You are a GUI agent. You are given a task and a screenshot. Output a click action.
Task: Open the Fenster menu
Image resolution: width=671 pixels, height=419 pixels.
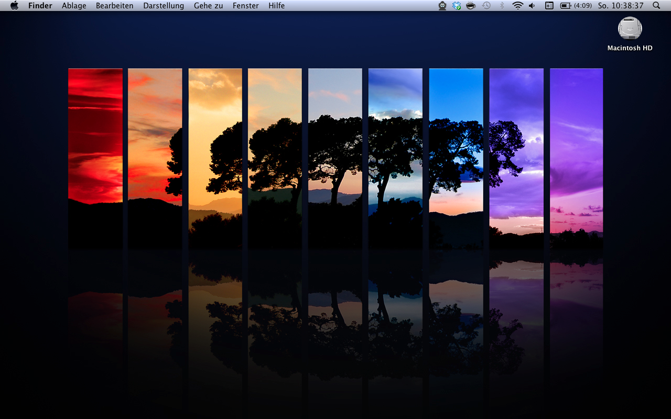246,6
